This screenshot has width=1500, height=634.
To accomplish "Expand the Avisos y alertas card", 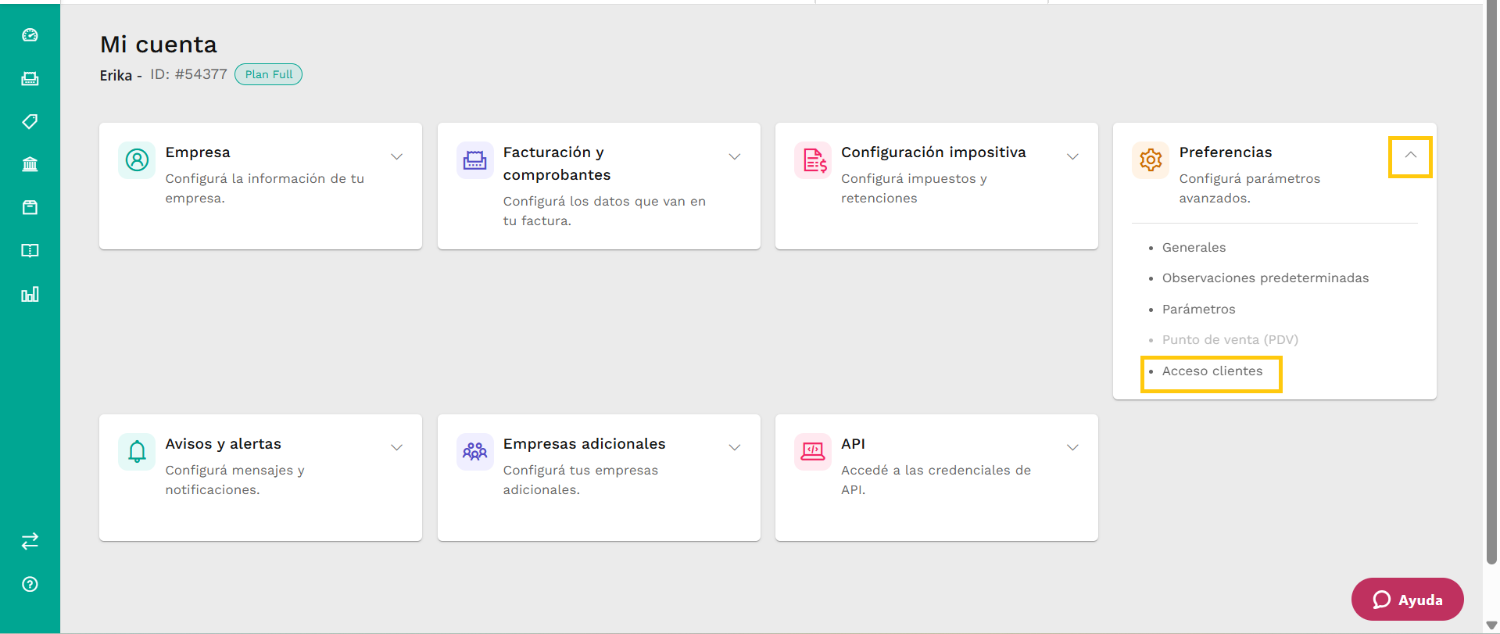I will coord(397,447).
